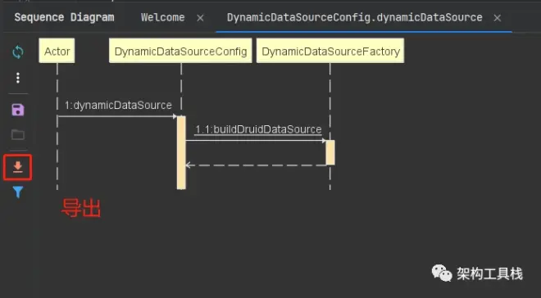The height and width of the screenshot is (298, 541).
Task: Open the blue filter funnel icon
Action: (x=18, y=192)
